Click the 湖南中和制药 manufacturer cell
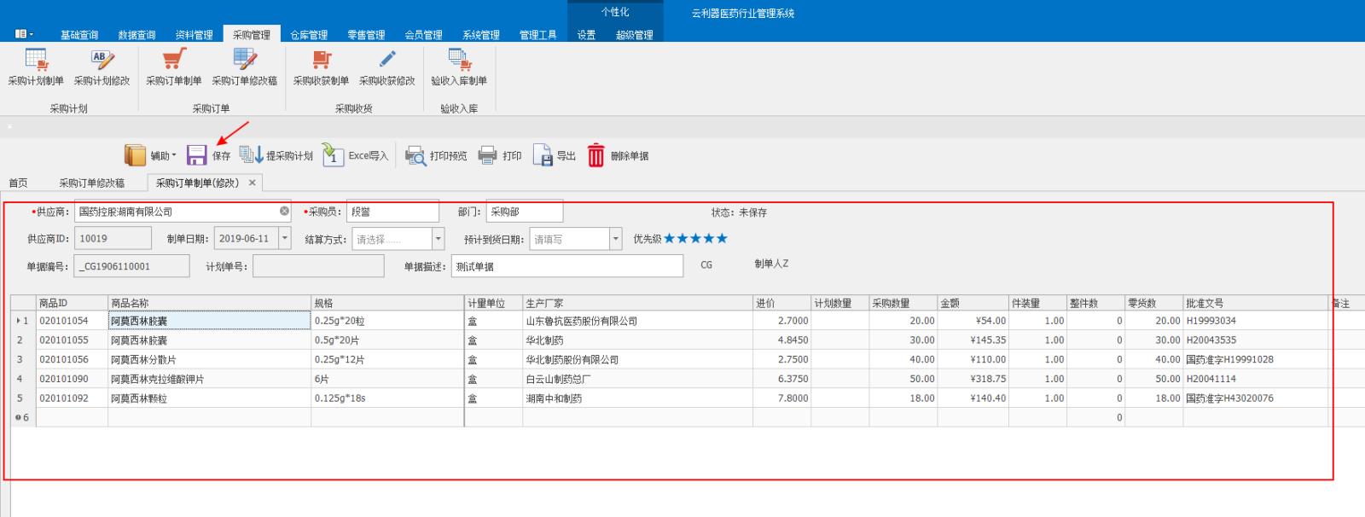This screenshot has height=517, width=1365. tap(637, 398)
